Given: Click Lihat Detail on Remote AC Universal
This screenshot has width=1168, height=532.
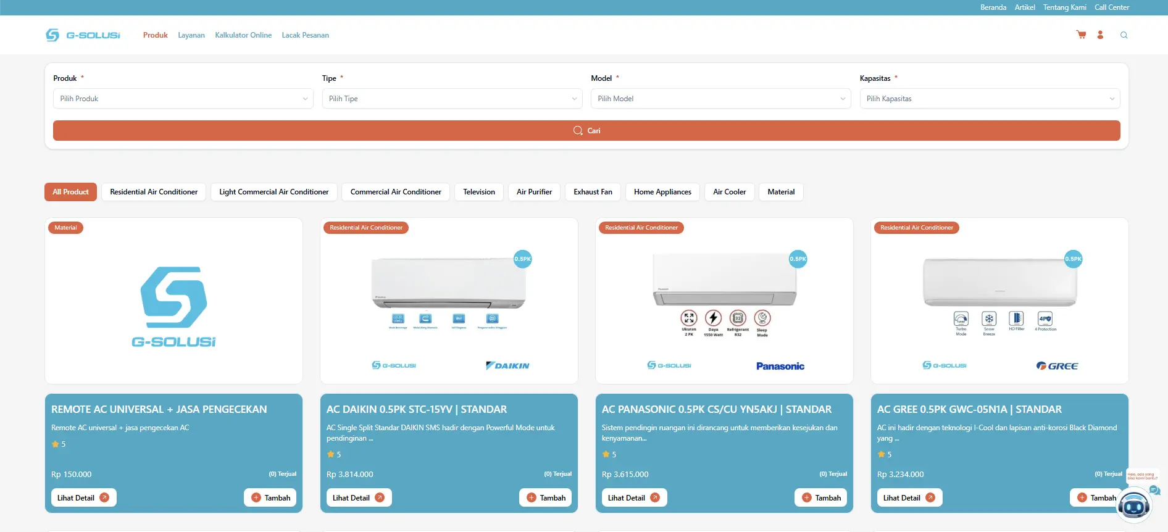Looking at the screenshot, I should coord(83,497).
